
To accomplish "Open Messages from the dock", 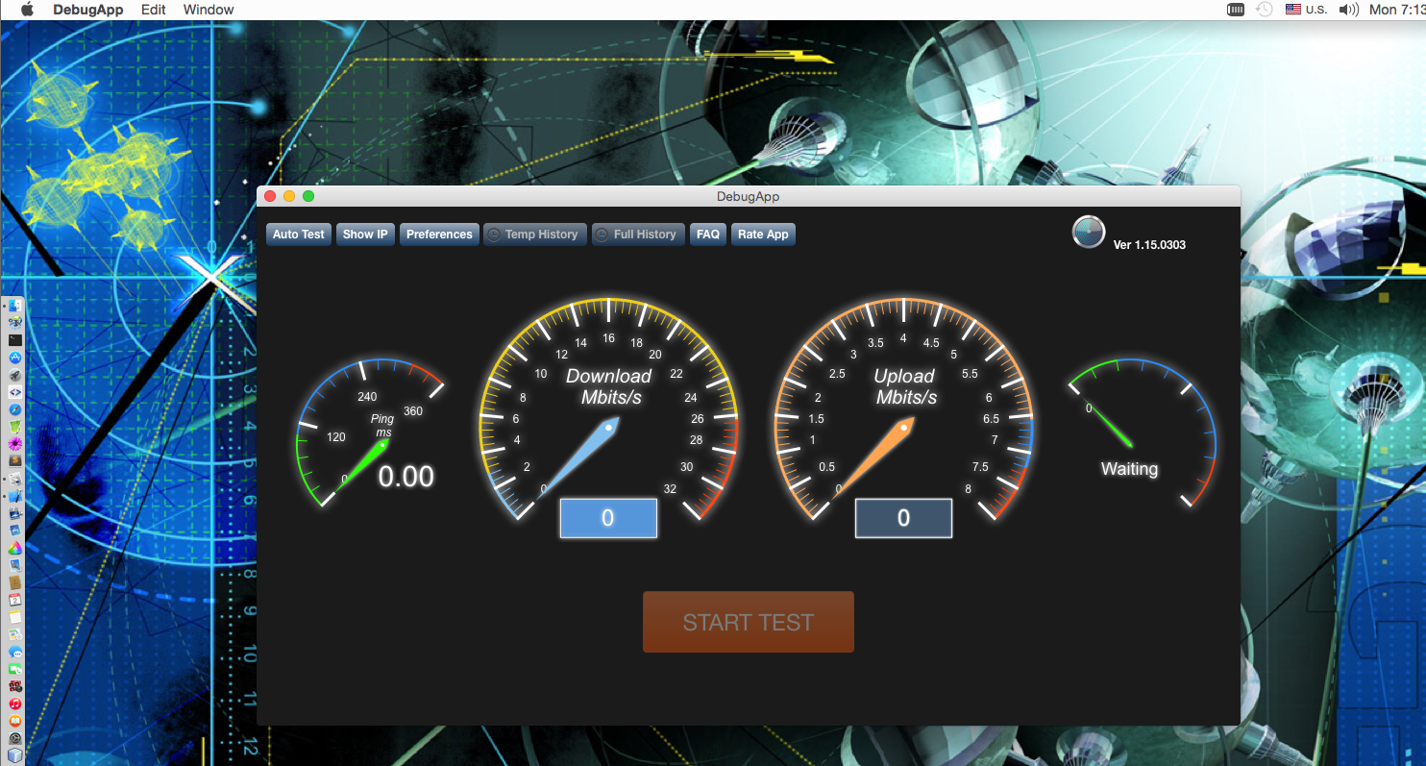I will click(15, 652).
